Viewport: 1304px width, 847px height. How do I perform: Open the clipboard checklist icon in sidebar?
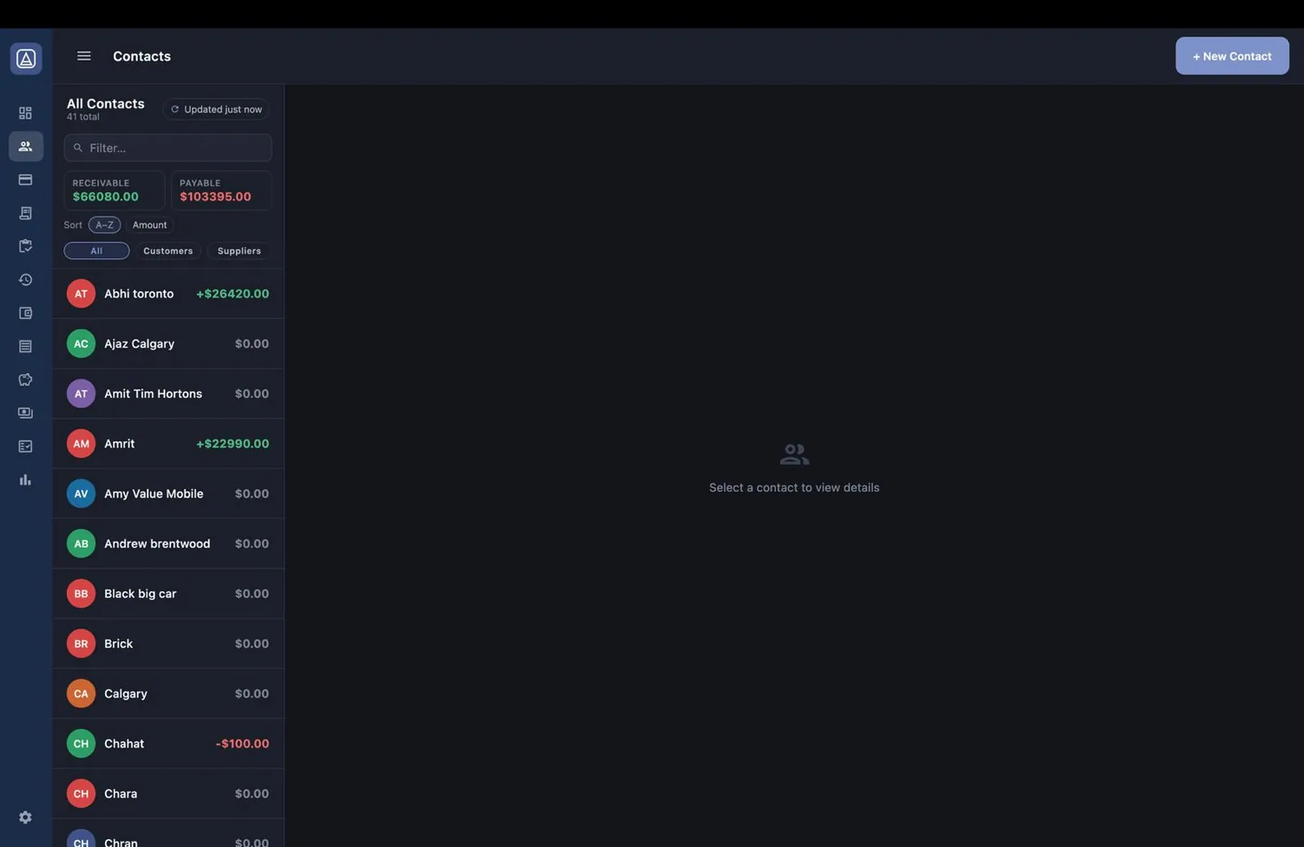[25, 246]
